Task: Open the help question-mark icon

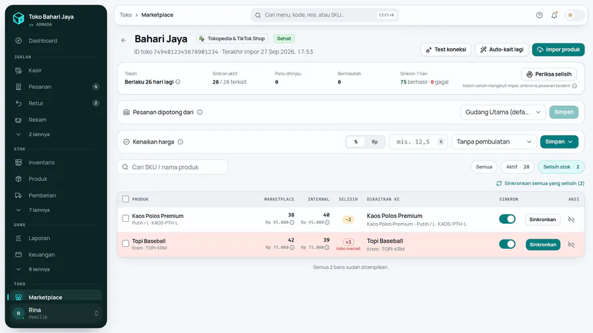Action: (x=539, y=15)
